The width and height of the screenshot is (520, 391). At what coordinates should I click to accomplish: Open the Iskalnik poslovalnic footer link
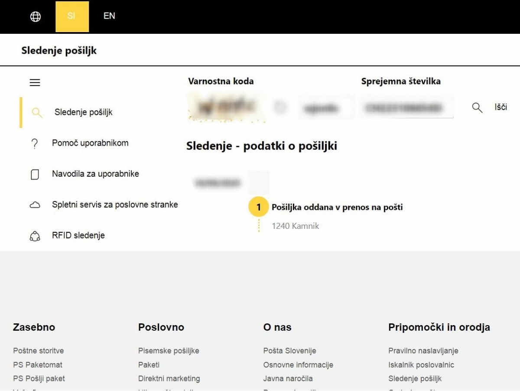(421, 365)
